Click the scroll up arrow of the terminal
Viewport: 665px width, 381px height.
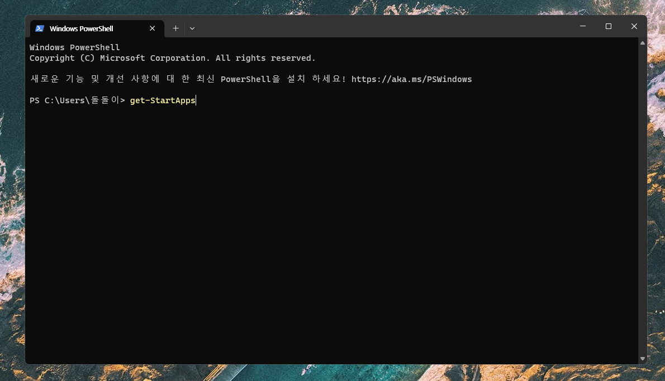(x=643, y=43)
